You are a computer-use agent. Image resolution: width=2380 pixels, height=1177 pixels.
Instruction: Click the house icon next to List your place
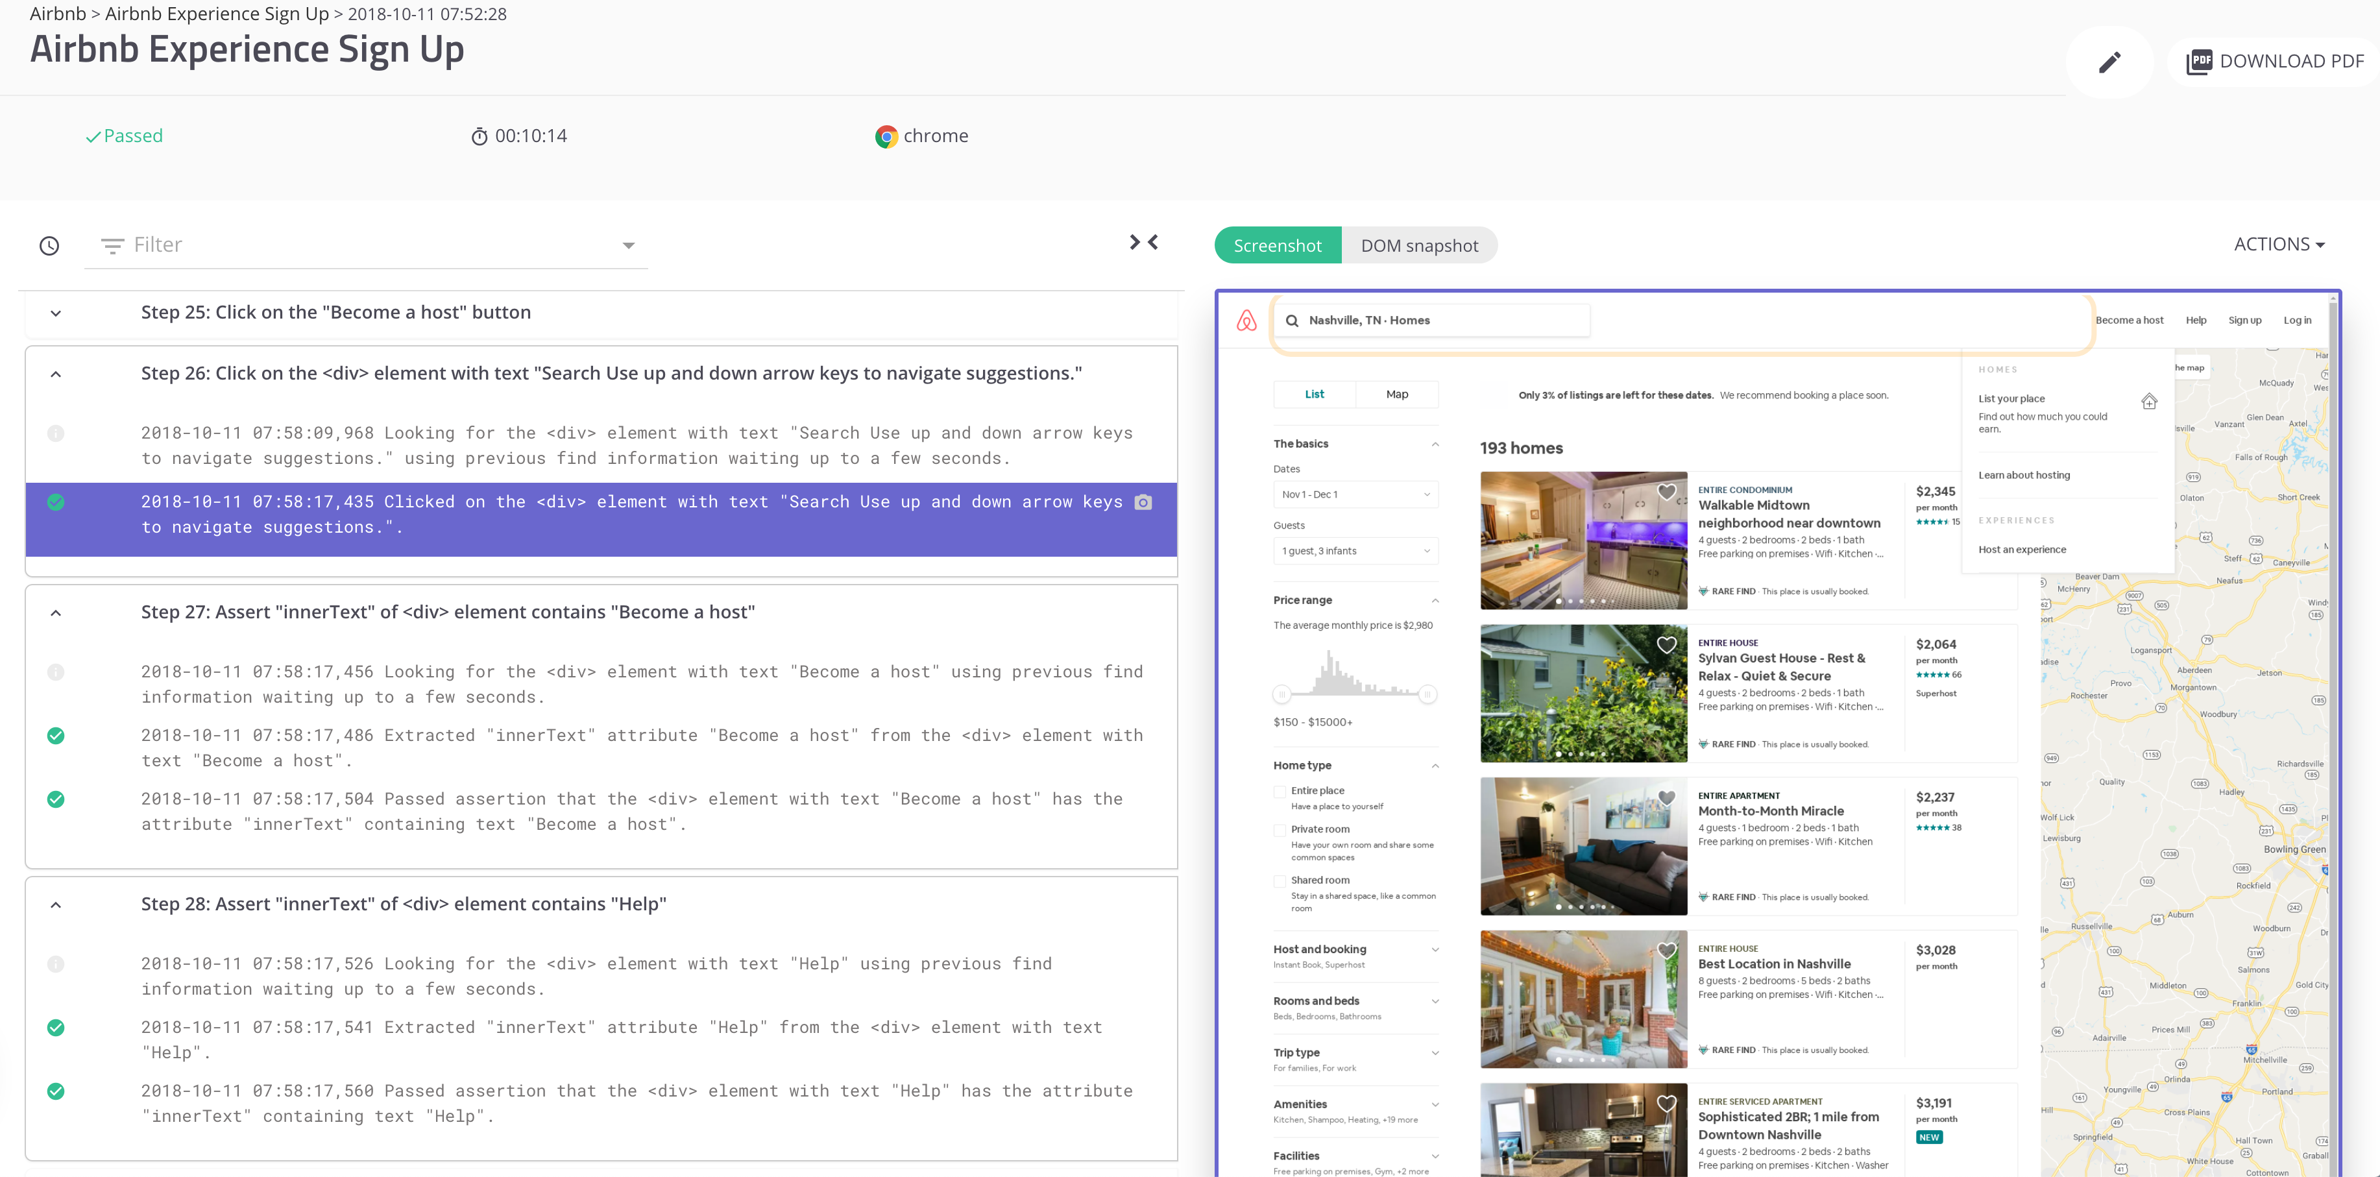(x=2149, y=401)
